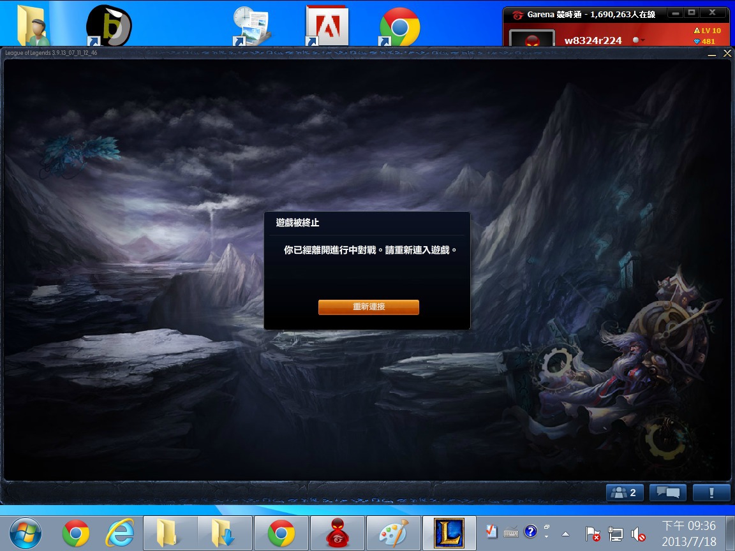The height and width of the screenshot is (551, 735).
Task: Open the chat bubbles panel
Action: click(x=667, y=492)
